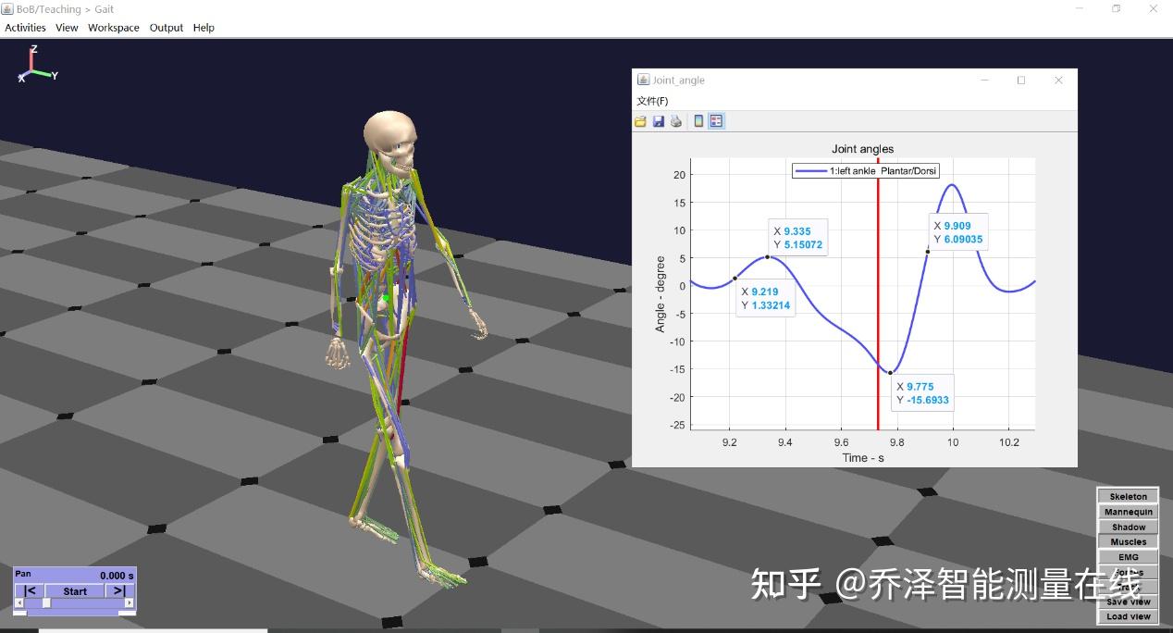The image size is (1173, 633).
Task: Toggle the Muscles display
Action: point(1127,541)
